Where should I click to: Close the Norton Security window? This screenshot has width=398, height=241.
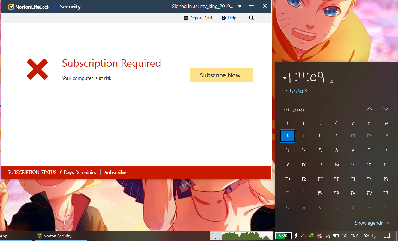[x=265, y=6]
